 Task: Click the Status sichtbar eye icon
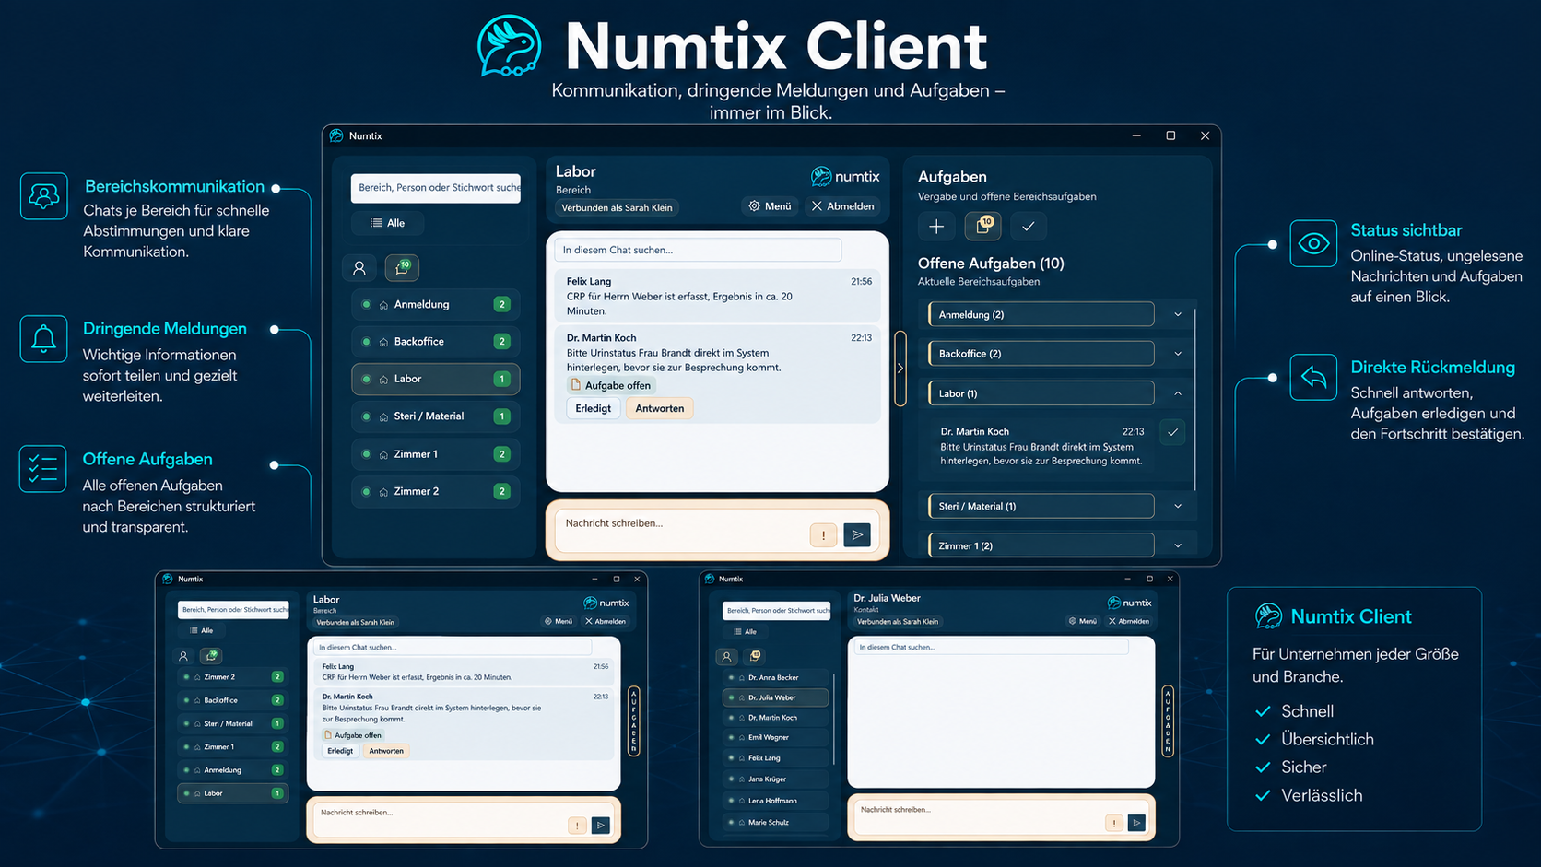[1313, 243]
